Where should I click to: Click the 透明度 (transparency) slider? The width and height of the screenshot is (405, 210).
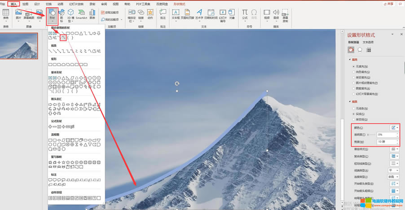click(x=369, y=135)
